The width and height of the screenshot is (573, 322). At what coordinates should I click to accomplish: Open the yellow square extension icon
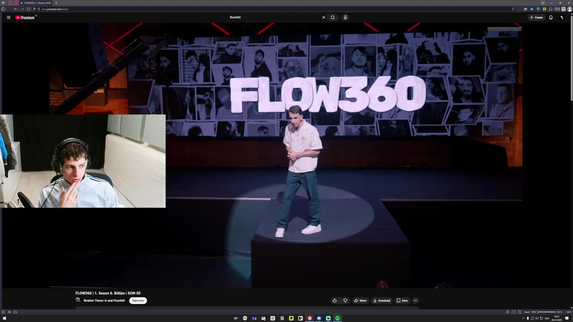pyautogui.click(x=544, y=9)
